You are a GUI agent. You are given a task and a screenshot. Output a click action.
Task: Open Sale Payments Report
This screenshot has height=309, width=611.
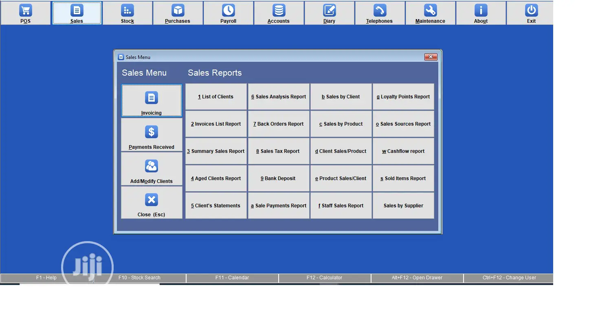click(279, 206)
